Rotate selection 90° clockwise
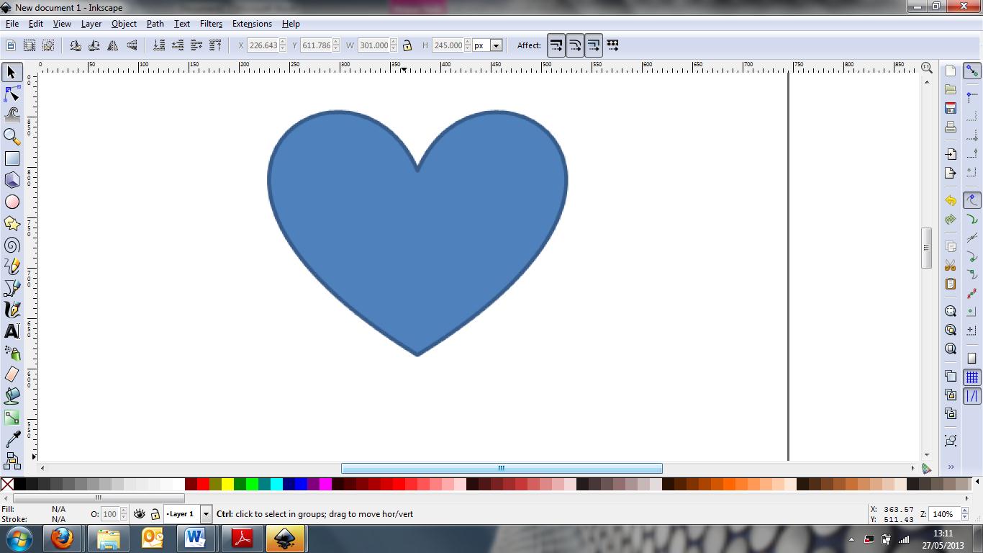 coord(94,45)
